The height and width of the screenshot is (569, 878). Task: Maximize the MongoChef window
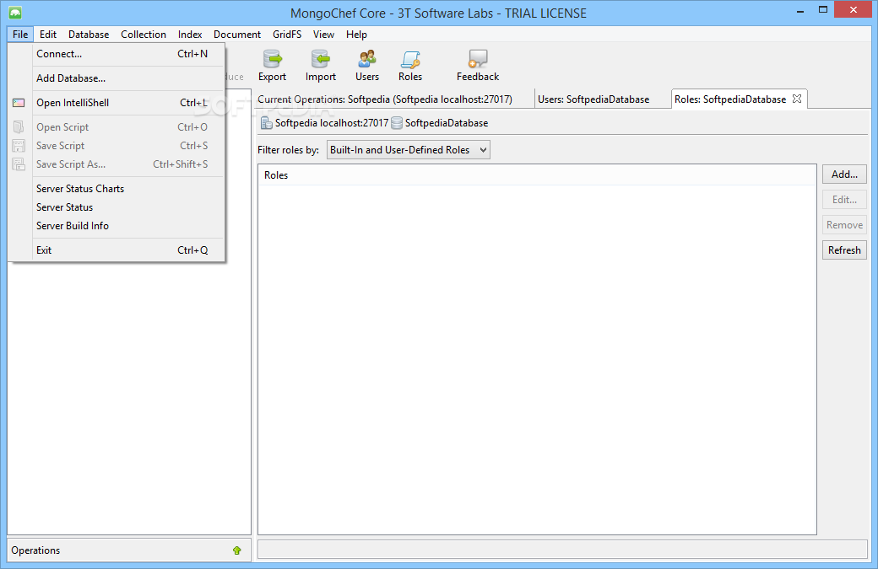tap(822, 9)
